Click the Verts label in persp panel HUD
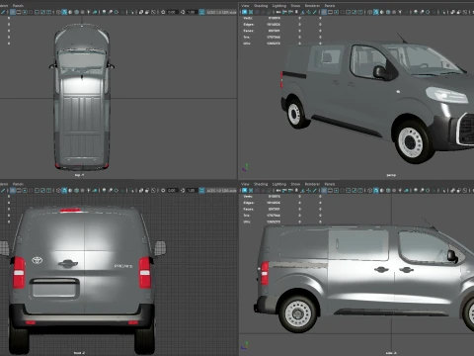The image size is (474, 356). click(248, 18)
